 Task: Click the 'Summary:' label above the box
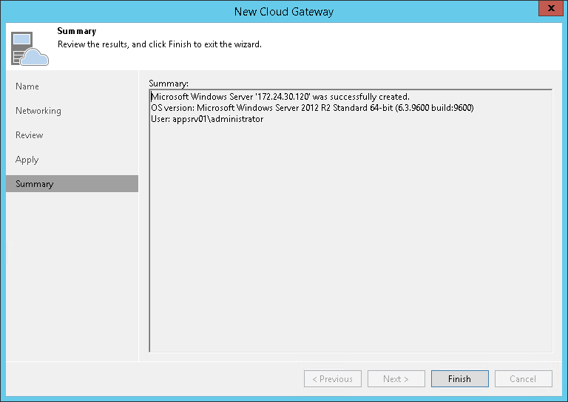pos(169,84)
